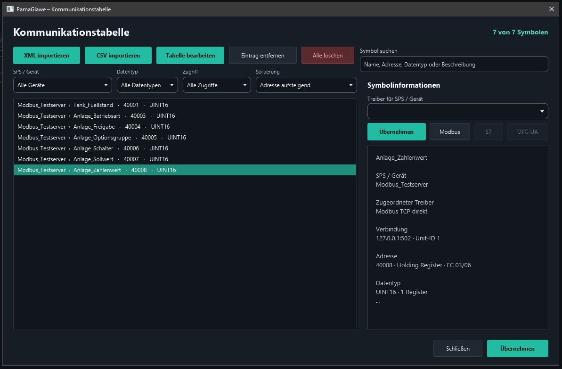Click the CSV importieren button
562x369 pixels.
pos(118,56)
